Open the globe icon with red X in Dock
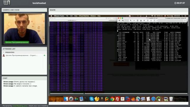Viewport: 190px width, 107px height. [x=138, y=99]
